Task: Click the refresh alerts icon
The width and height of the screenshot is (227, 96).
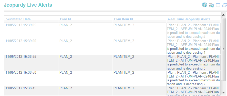Action: [204, 5]
